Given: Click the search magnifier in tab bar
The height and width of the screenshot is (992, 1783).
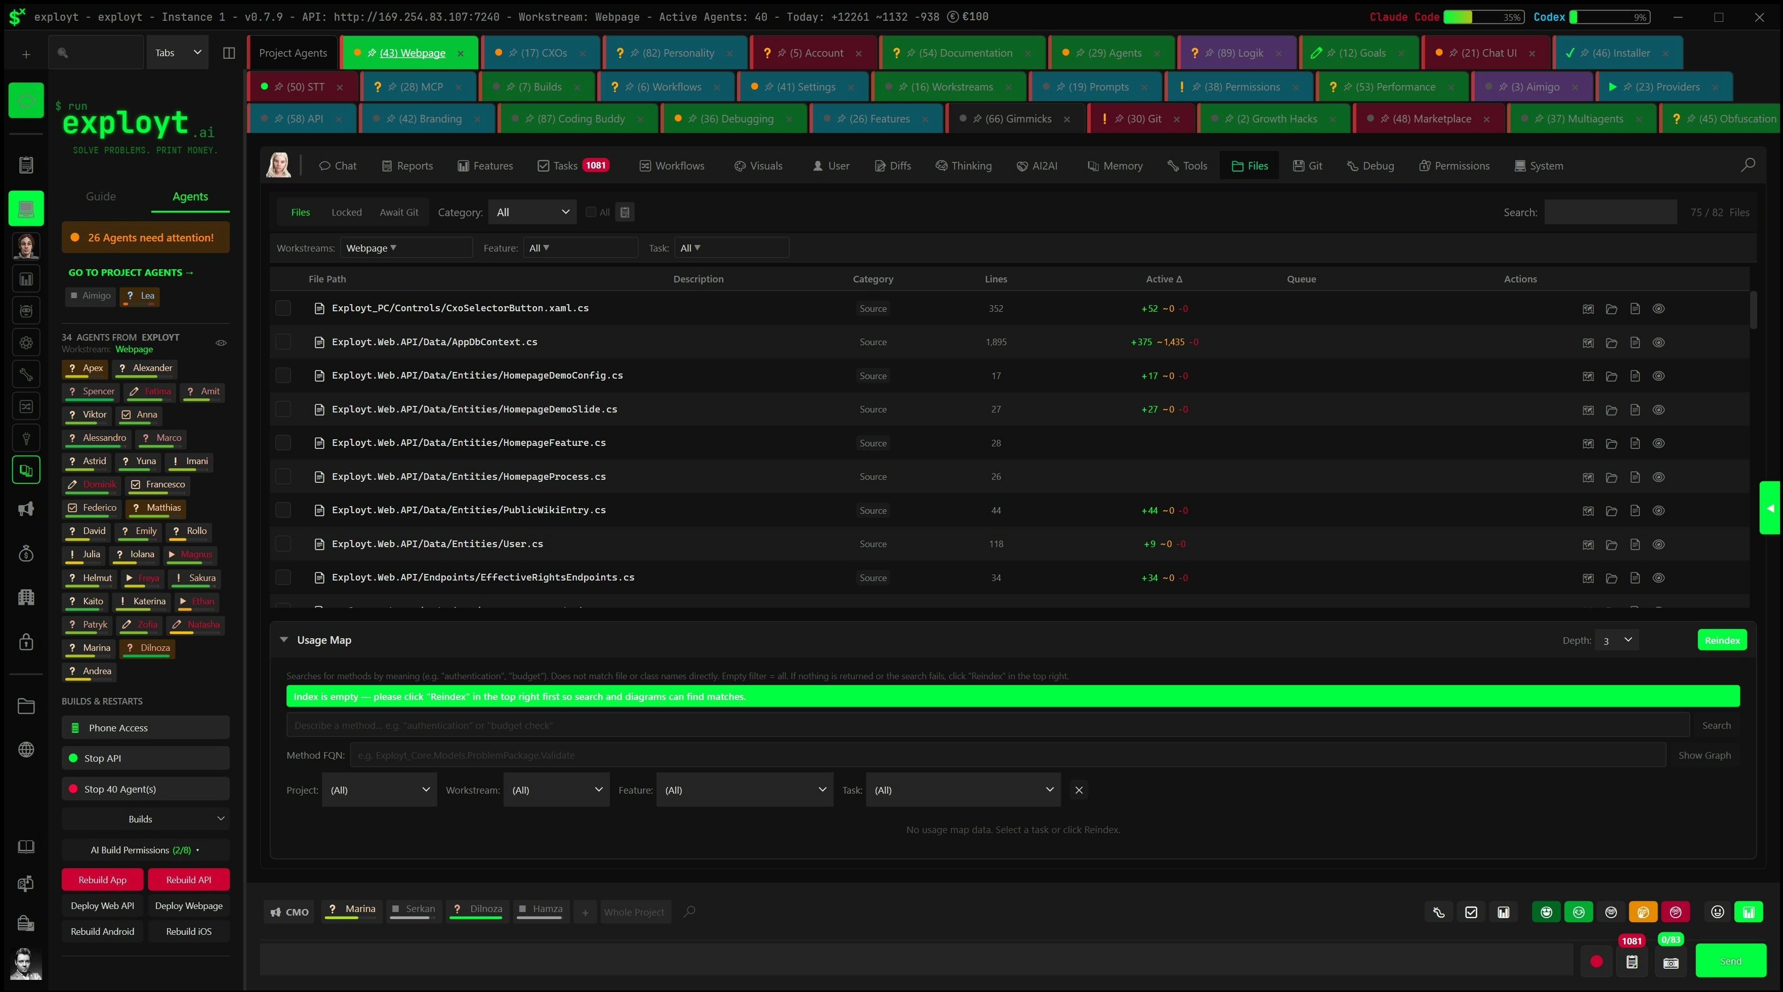Looking at the screenshot, I should [x=1749, y=165].
